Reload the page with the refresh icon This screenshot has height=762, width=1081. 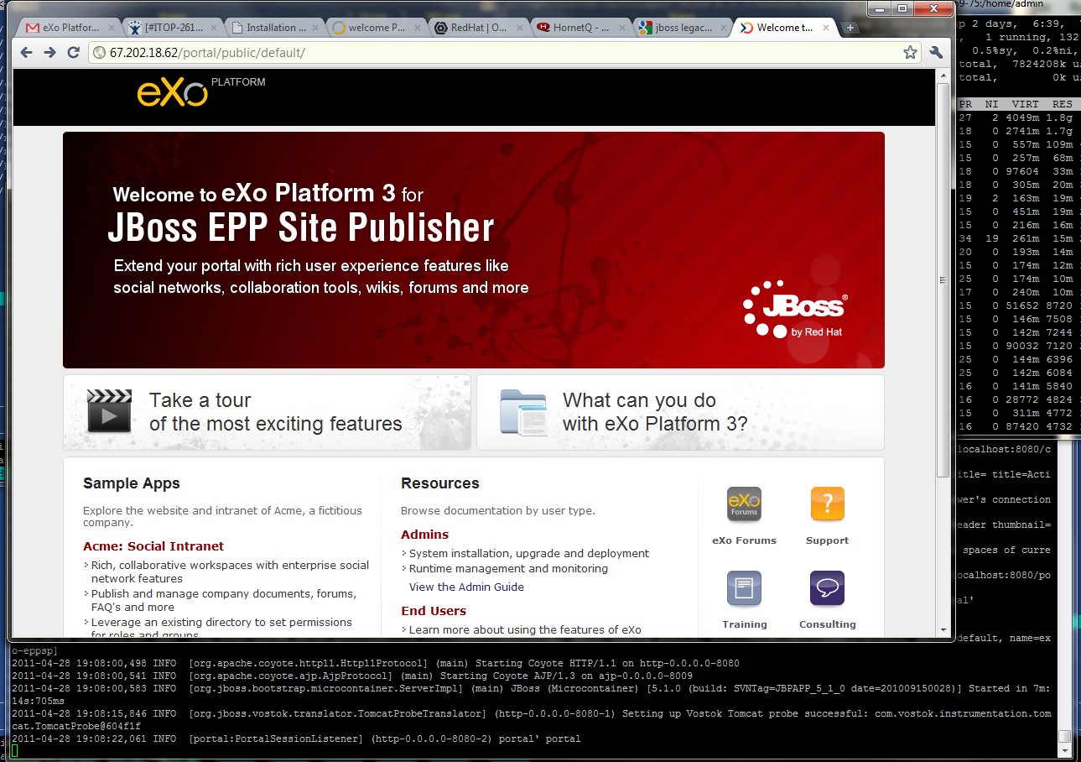[73, 52]
